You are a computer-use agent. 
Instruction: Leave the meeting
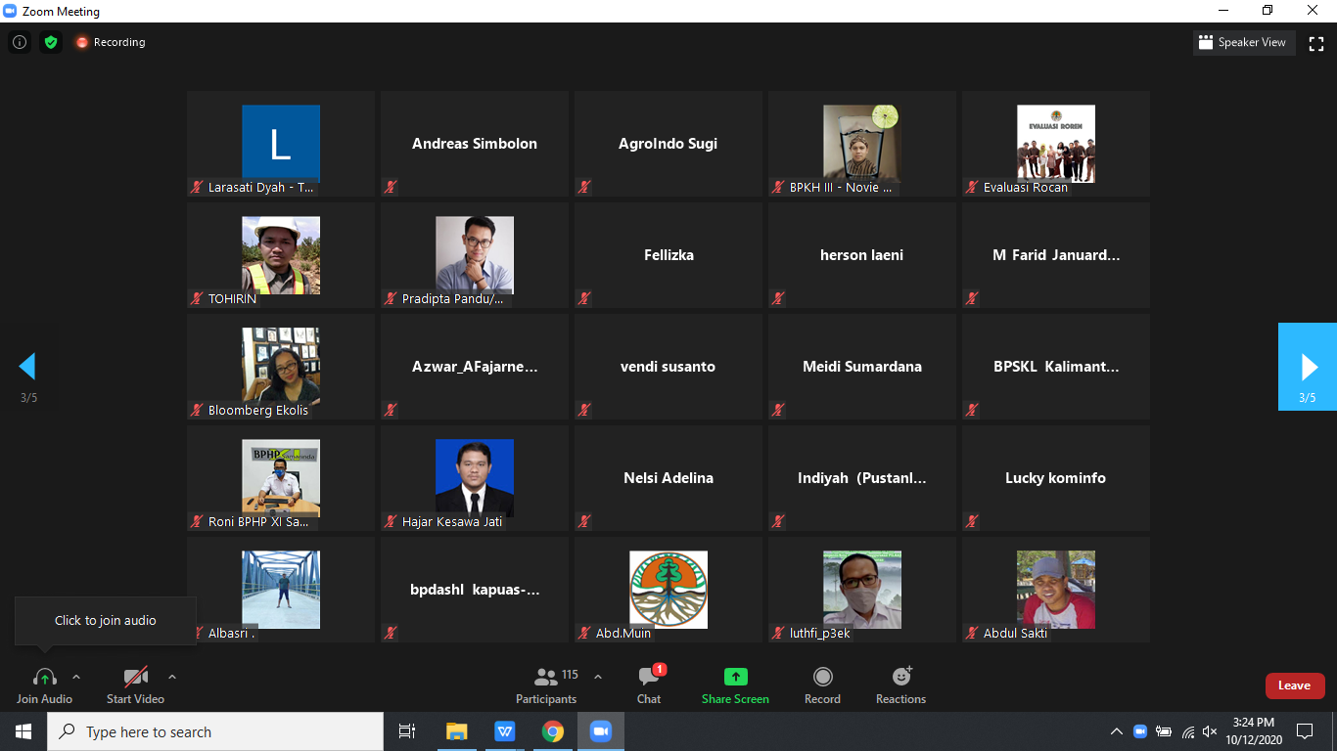1294,685
